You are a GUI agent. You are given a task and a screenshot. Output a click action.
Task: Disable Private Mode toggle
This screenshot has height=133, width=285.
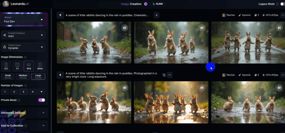(x=42, y=100)
